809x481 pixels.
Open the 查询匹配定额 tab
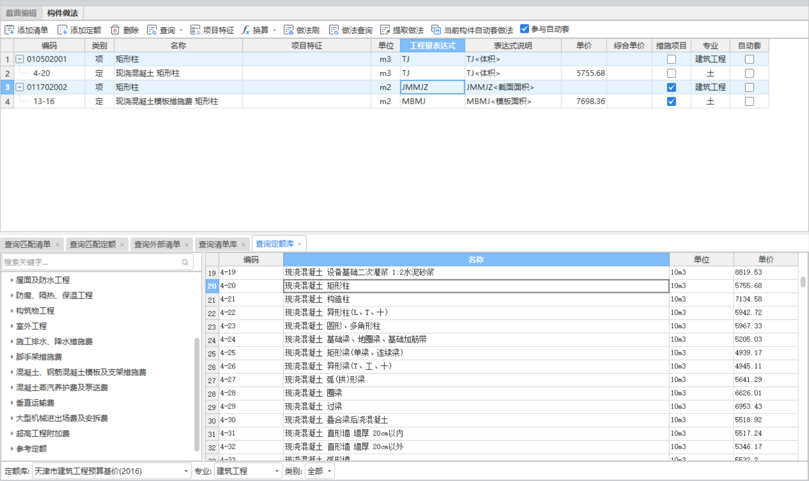93,244
